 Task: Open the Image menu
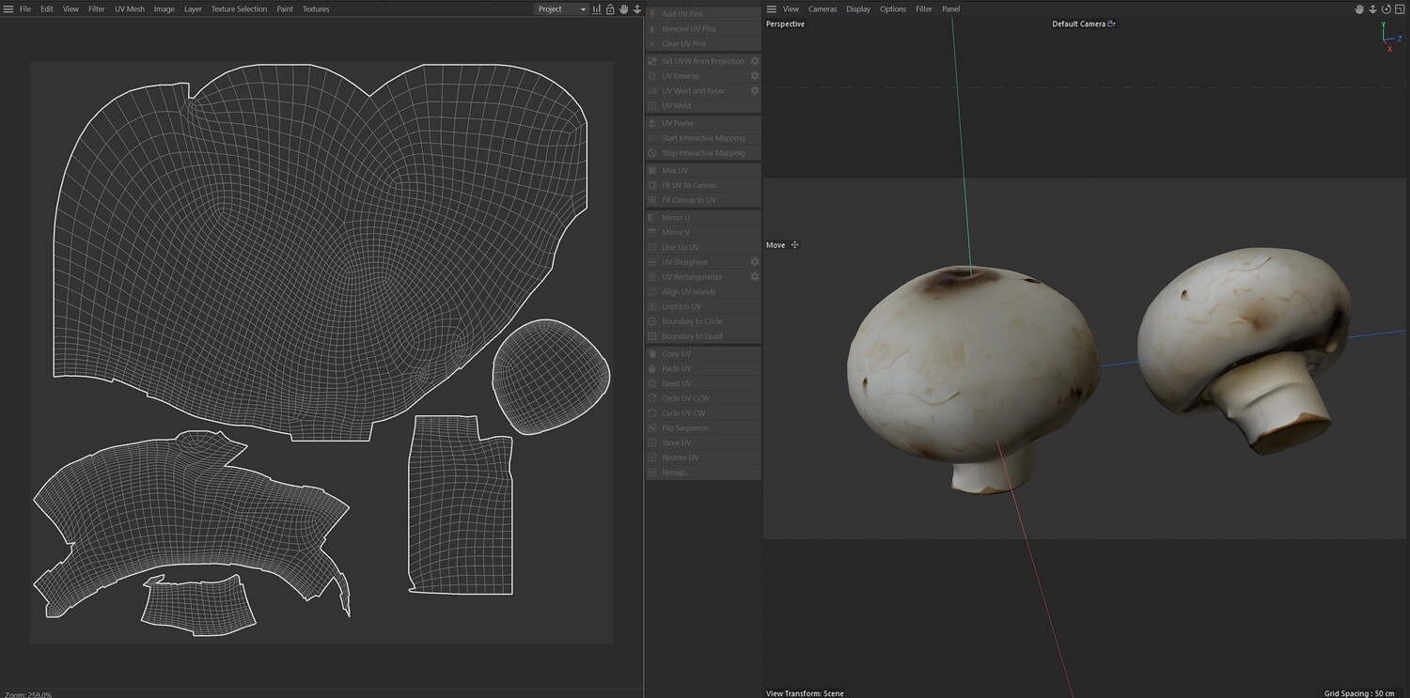(164, 8)
